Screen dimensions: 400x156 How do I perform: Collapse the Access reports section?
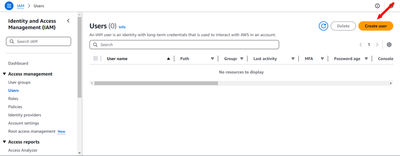pos(4,142)
